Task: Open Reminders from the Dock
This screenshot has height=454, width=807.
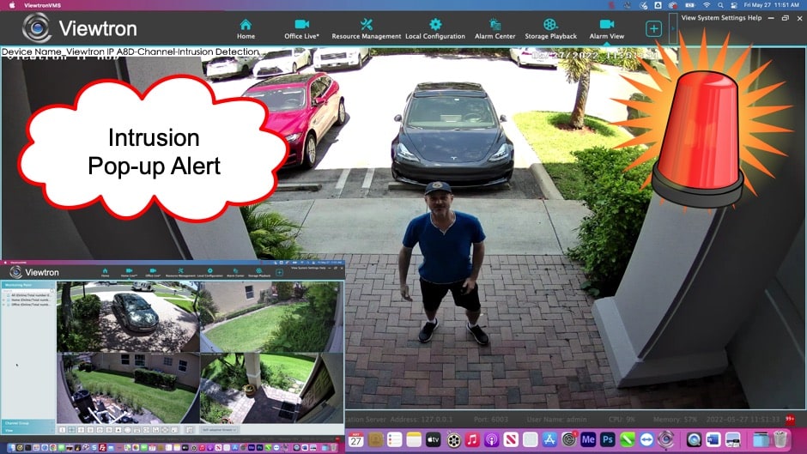Action: point(394,439)
